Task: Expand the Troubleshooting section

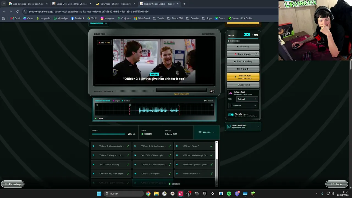Action: point(98,23)
